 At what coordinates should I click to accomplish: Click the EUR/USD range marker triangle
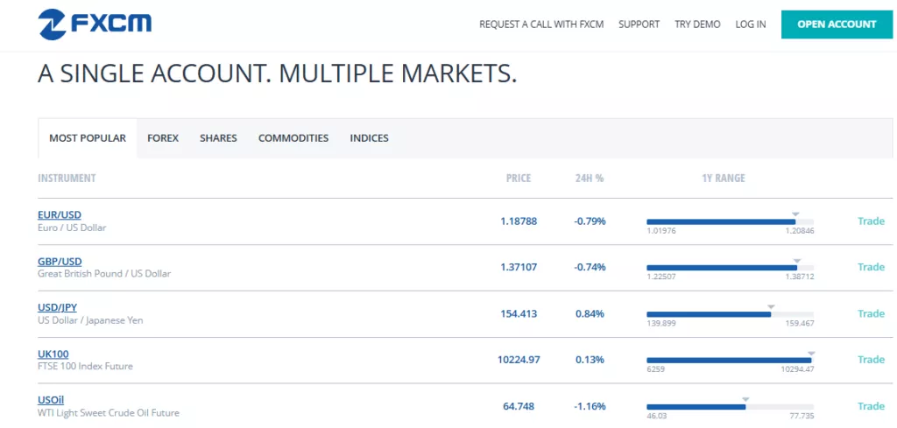point(795,214)
